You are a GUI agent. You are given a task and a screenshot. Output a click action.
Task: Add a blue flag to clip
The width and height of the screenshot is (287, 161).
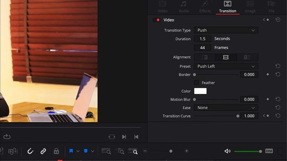click(71, 151)
